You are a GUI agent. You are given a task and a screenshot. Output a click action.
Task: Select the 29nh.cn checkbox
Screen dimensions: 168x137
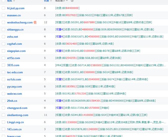(3, 101)
